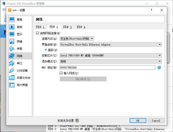Switch to the 网卡 1 tab
This screenshot has width=173, height=132.
tap(40, 27)
